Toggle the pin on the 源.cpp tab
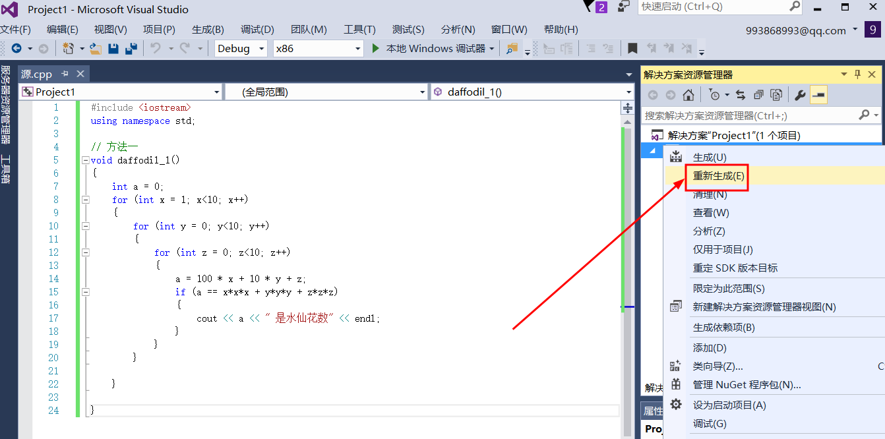This screenshot has height=439, width=885. tap(65, 74)
